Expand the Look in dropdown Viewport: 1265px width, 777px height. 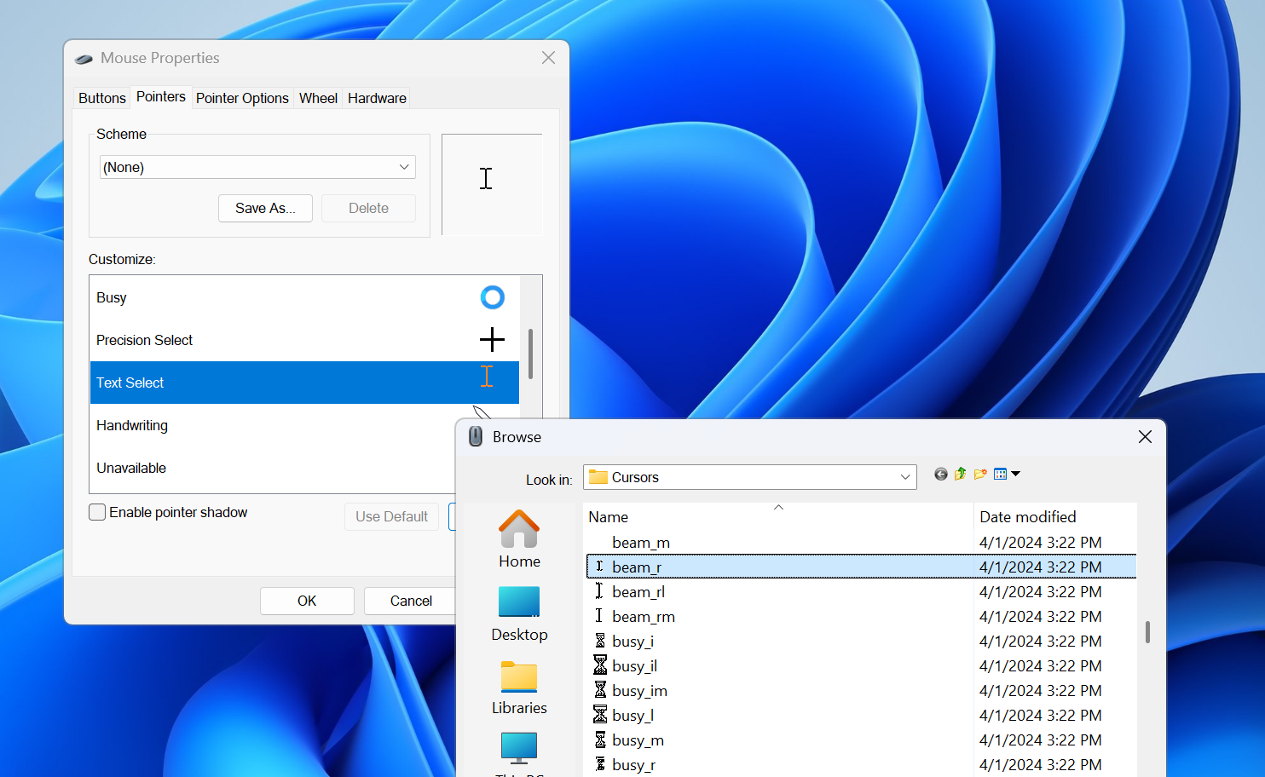[x=904, y=477]
